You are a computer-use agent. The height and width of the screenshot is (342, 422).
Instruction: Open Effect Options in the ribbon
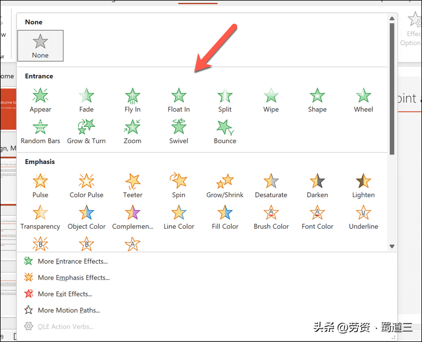tap(411, 29)
